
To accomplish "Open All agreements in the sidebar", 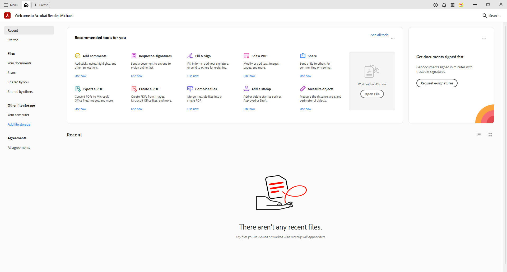I will [x=29, y=147].
